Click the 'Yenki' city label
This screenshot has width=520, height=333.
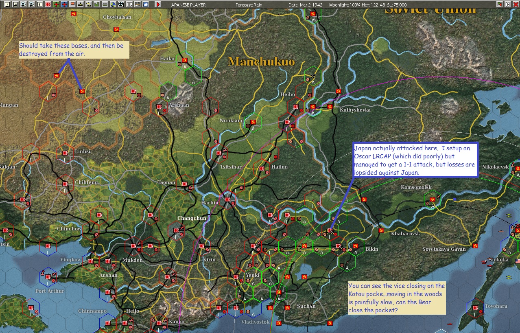[x=252, y=275]
